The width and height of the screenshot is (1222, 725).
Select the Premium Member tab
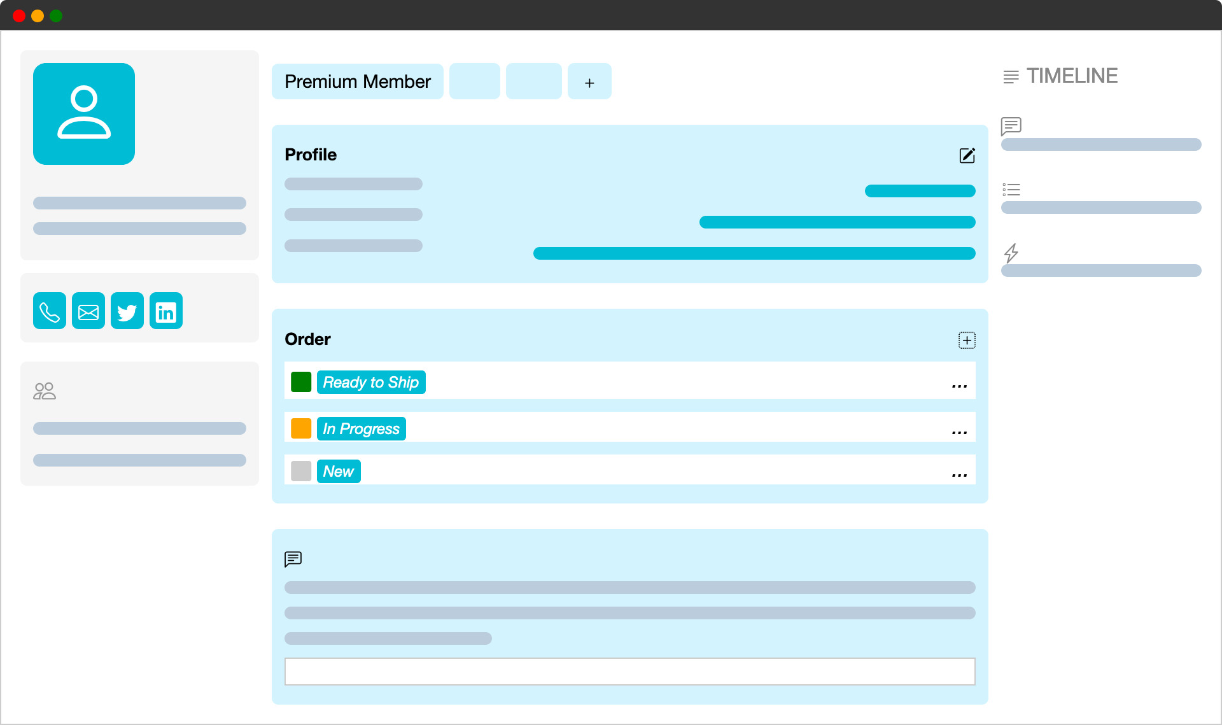coord(358,81)
